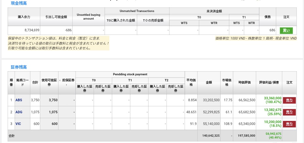Click the 引出し可能金額 column header
This screenshot has width=304, height=143.
57,16
